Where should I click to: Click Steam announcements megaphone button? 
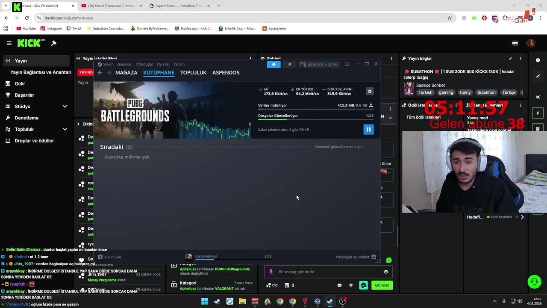pyautogui.click(x=274, y=64)
